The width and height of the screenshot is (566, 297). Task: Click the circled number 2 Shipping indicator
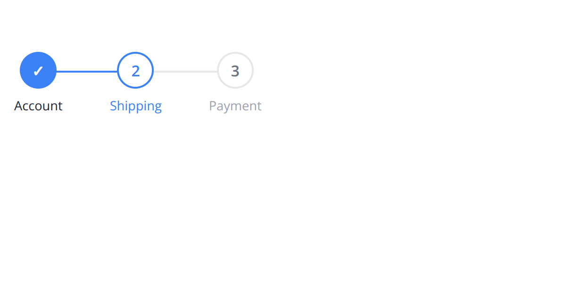click(135, 70)
